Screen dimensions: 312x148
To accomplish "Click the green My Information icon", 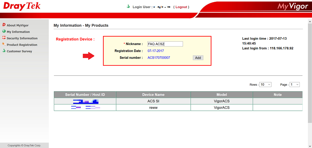I will click(x=4, y=31).
